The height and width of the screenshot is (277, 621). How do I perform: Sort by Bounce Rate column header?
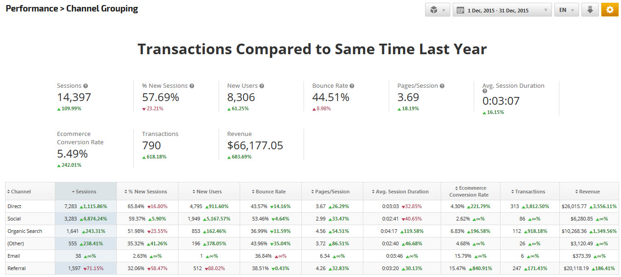pyautogui.click(x=270, y=192)
